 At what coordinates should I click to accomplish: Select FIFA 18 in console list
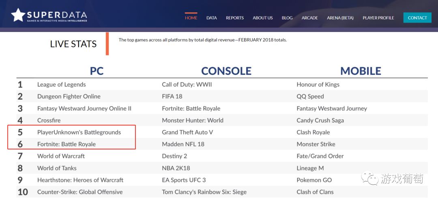172,96
